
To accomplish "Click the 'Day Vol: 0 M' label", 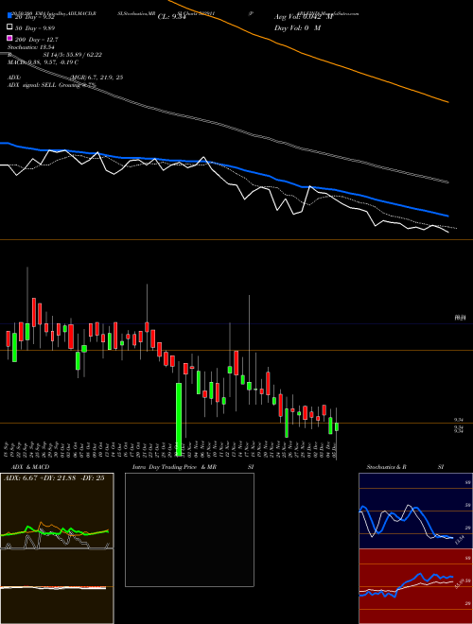I will tap(297, 27).
